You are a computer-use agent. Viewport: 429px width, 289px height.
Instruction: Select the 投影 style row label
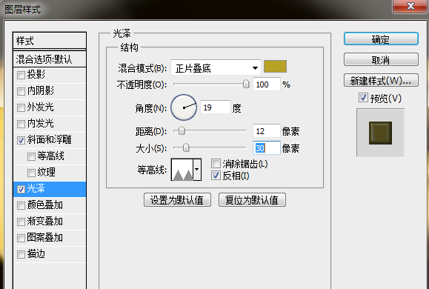click(36, 74)
